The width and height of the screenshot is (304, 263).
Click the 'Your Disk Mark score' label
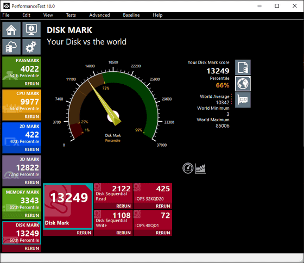208,62
